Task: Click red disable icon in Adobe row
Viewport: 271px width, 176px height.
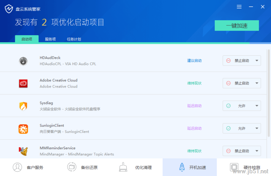Action: click(228, 83)
